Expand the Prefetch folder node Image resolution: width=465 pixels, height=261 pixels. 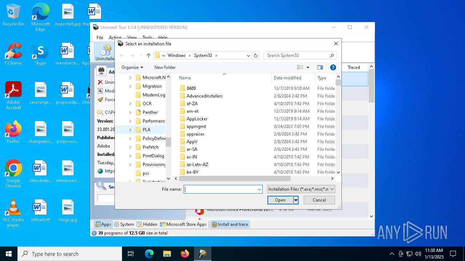[x=130, y=147]
